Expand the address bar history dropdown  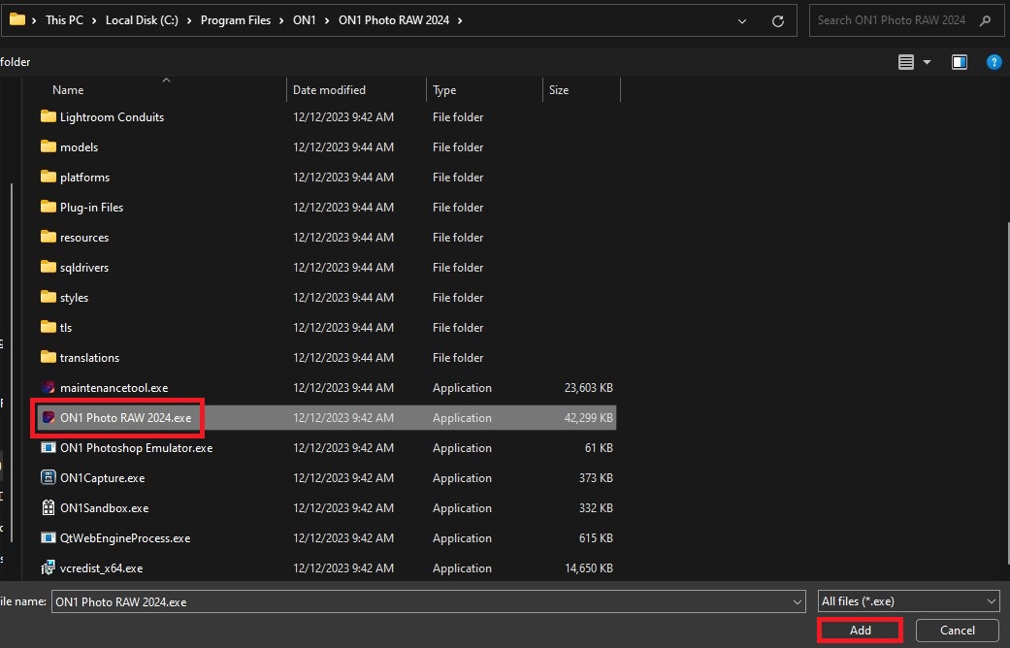coord(742,21)
